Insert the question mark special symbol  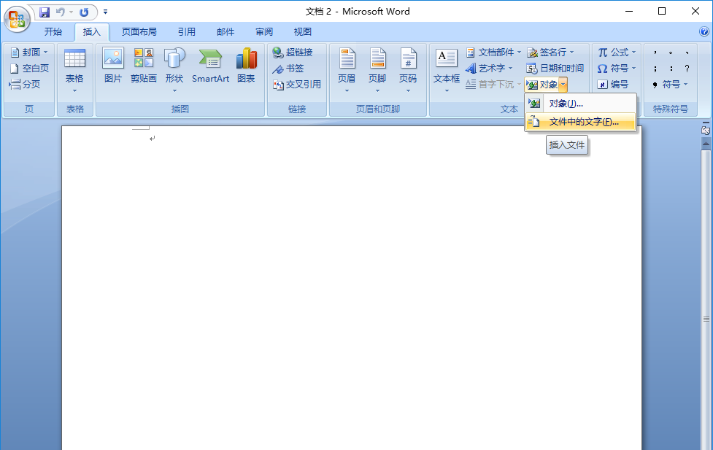(687, 68)
